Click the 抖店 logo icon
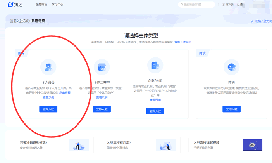272x163 pixels. click(x=10, y=5)
